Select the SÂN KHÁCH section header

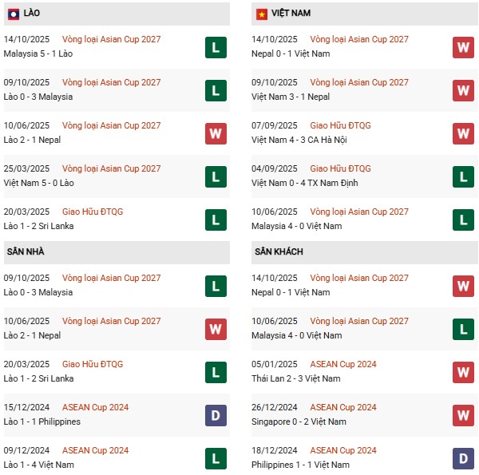click(279, 251)
